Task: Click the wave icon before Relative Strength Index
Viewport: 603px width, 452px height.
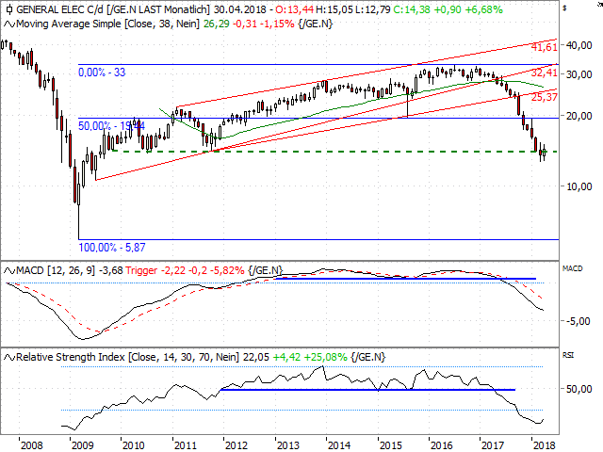Action: tap(9, 358)
